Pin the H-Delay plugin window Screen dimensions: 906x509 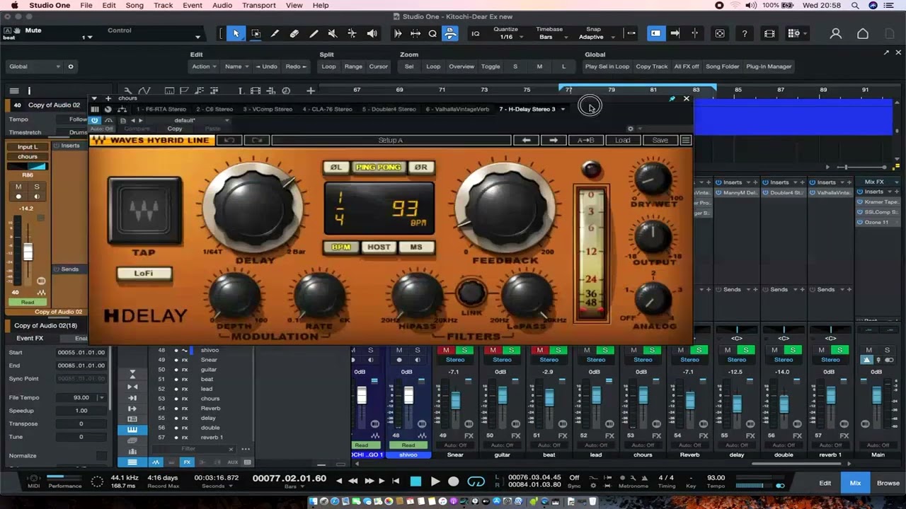[672, 99]
